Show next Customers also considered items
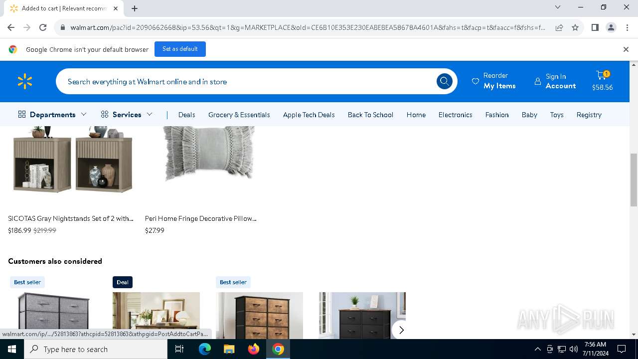The image size is (638, 359). (x=401, y=330)
